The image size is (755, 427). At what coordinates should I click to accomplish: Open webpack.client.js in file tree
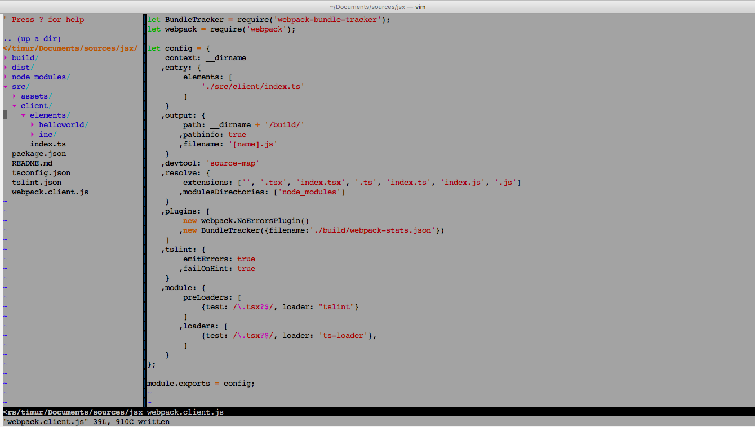[50, 192]
